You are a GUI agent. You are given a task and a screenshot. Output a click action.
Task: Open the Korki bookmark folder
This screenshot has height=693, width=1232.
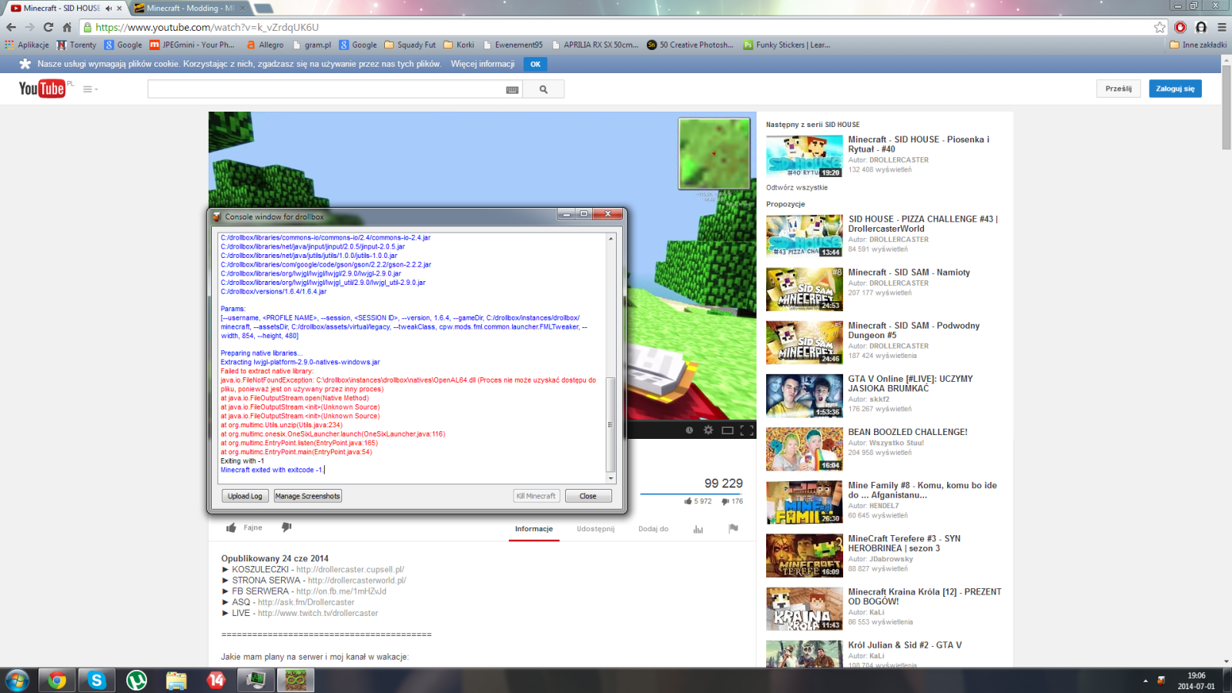pos(458,45)
